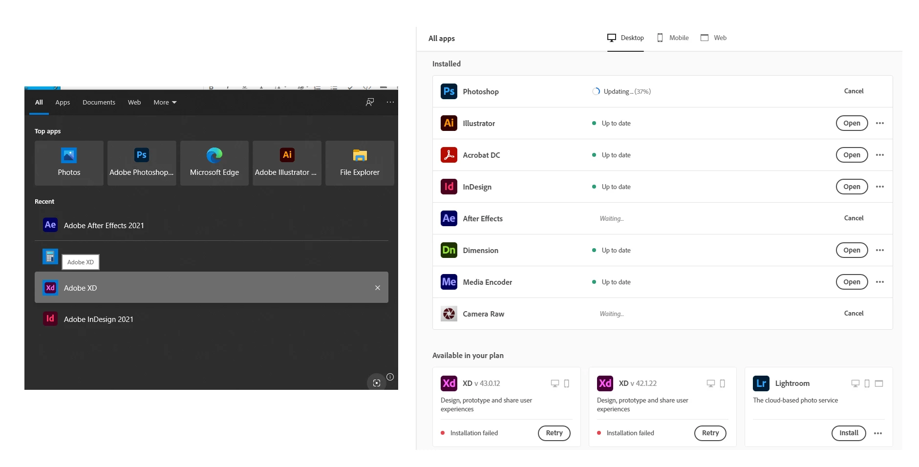919x467 pixels.
Task: Open Photos from Top apps
Action: [x=69, y=163]
